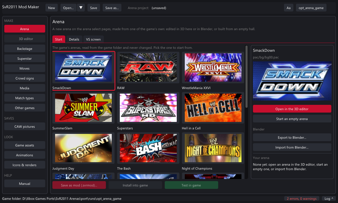Screen dimensions: 338x203
Task: Click the New project button
Action: (52, 8)
